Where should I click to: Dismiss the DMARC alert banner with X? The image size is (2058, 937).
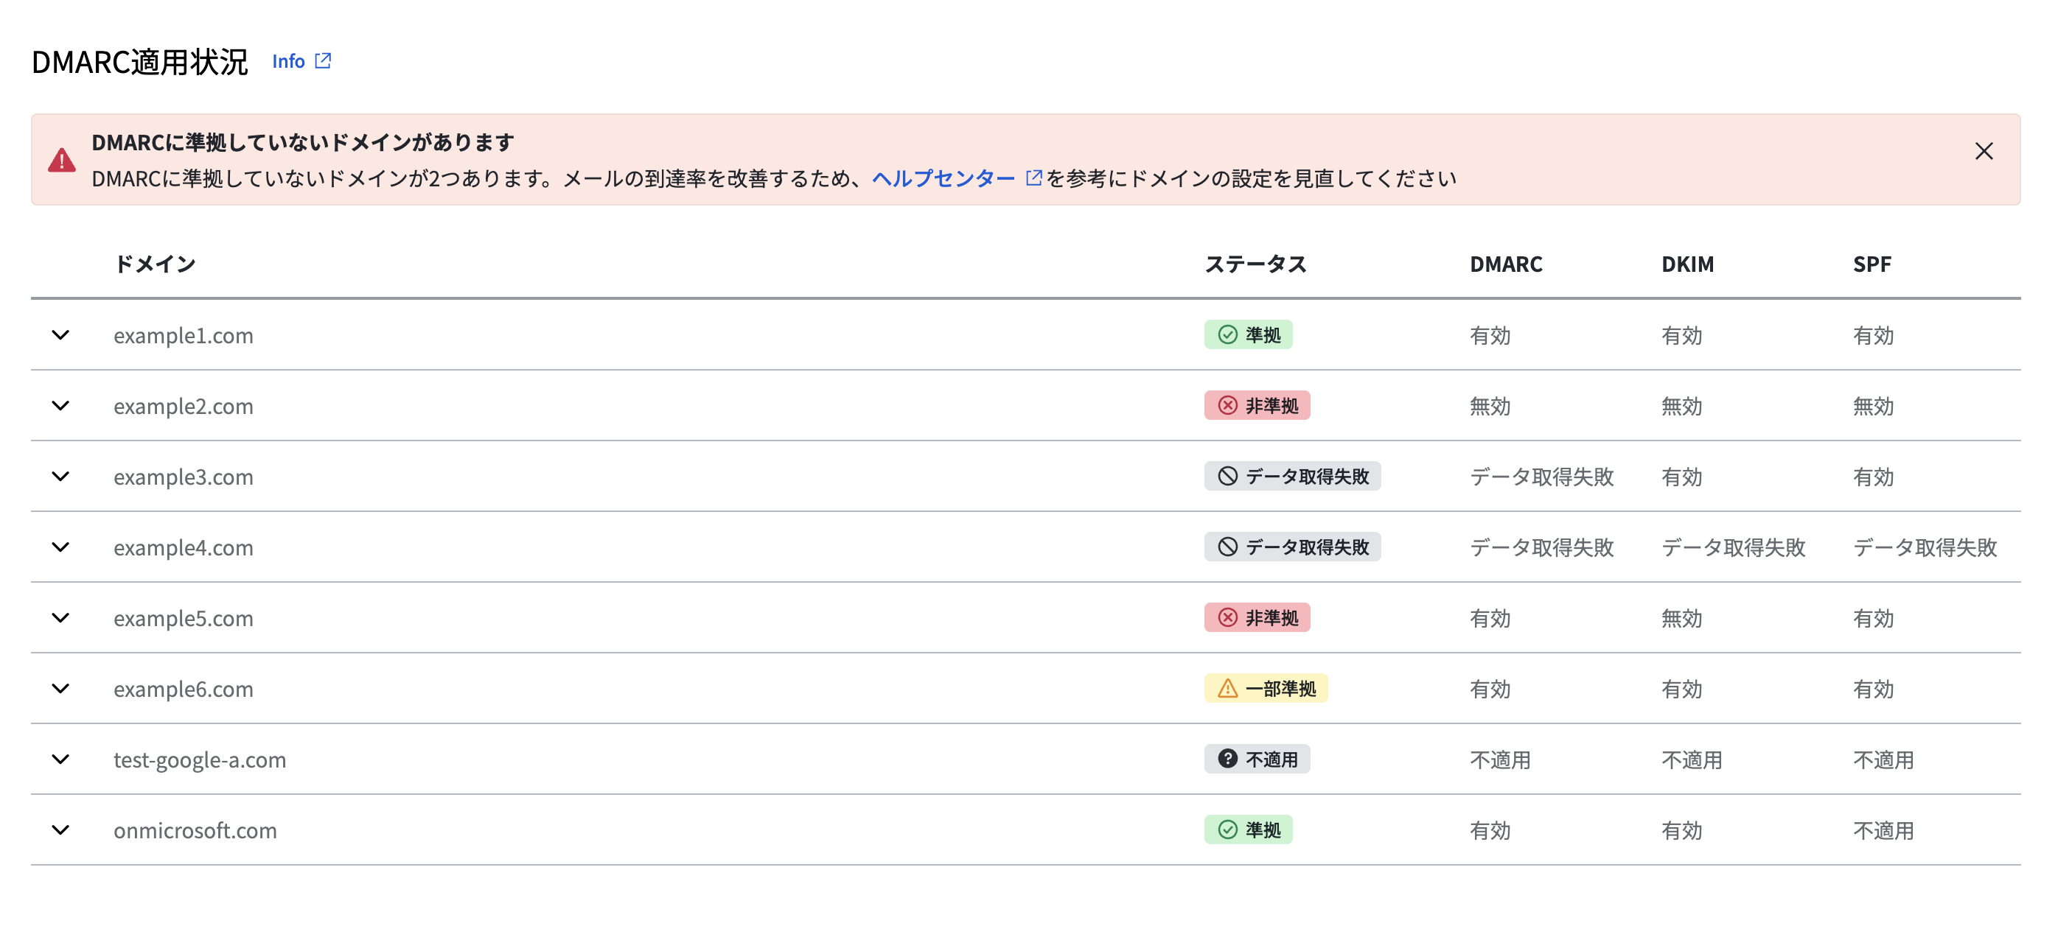pos(1984,151)
